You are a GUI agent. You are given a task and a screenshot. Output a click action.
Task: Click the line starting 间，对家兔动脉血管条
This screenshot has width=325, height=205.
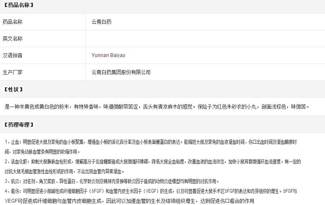click(x=42, y=152)
